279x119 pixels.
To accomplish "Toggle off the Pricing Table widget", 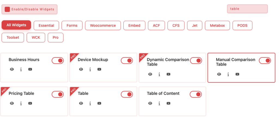I will tap(58, 94).
